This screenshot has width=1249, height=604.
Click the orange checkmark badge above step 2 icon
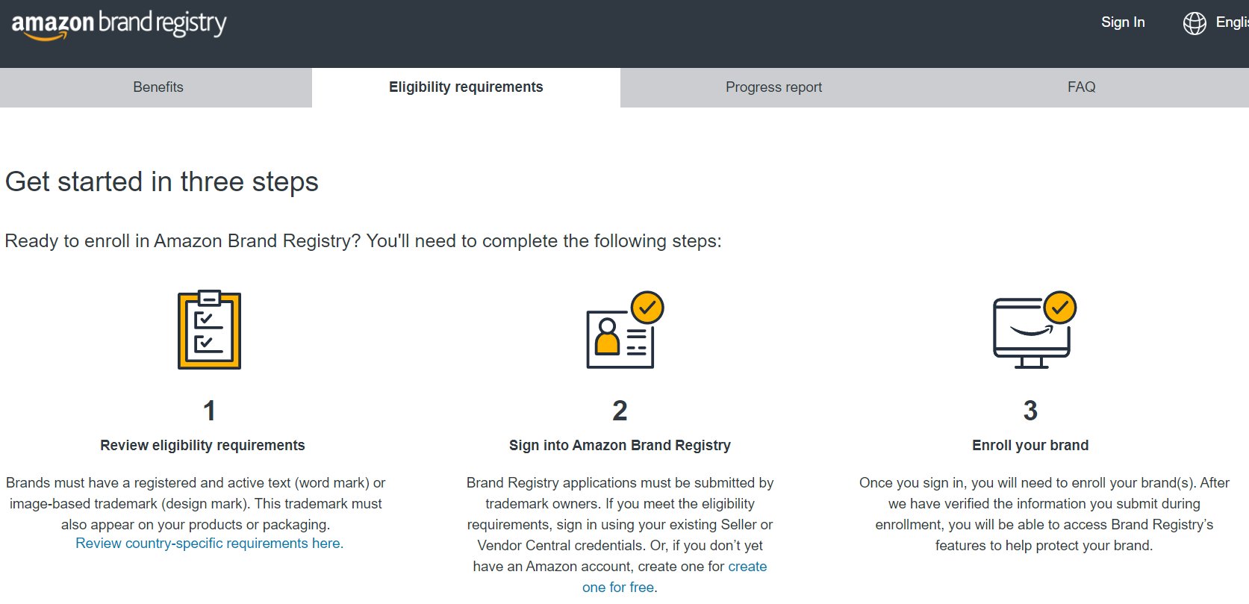tap(648, 306)
